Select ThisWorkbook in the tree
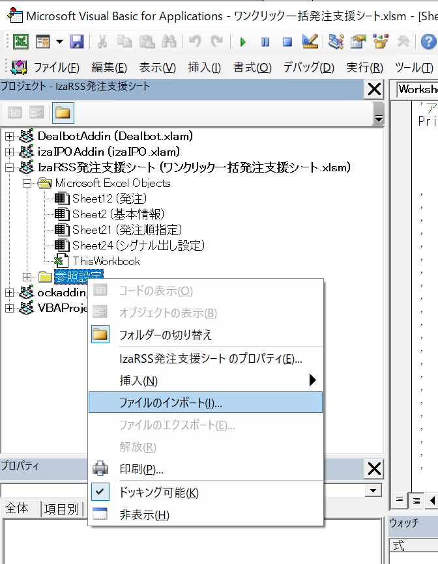This screenshot has height=564, width=438. tap(106, 261)
